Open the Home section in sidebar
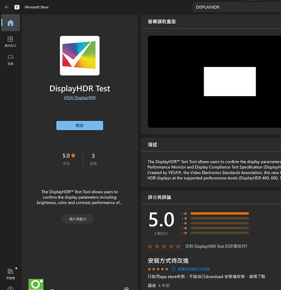Image resolution: width=281 pixels, height=290 pixels. (11, 23)
